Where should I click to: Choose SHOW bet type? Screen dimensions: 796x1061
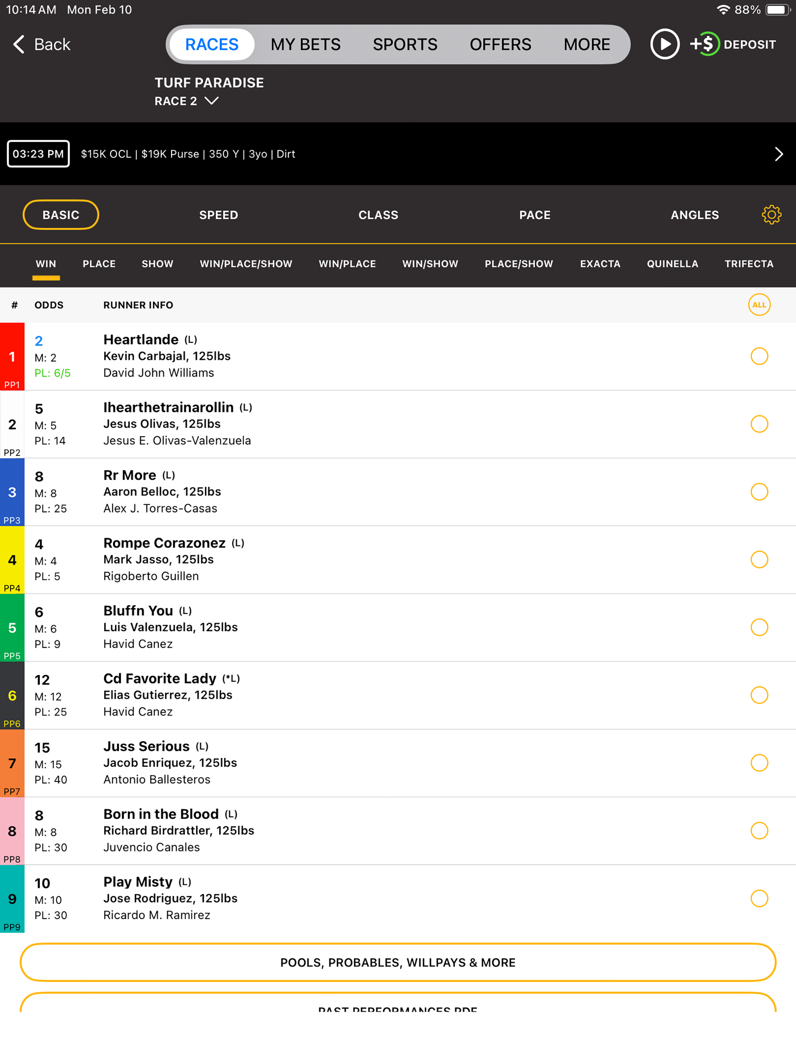coord(157,263)
